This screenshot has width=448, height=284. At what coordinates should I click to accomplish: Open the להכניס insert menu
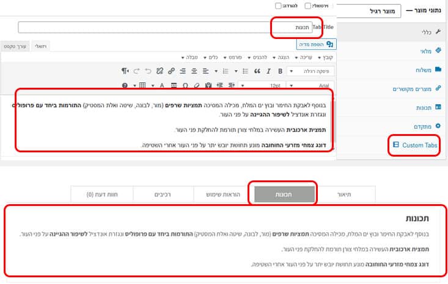(x=257, y=57)
